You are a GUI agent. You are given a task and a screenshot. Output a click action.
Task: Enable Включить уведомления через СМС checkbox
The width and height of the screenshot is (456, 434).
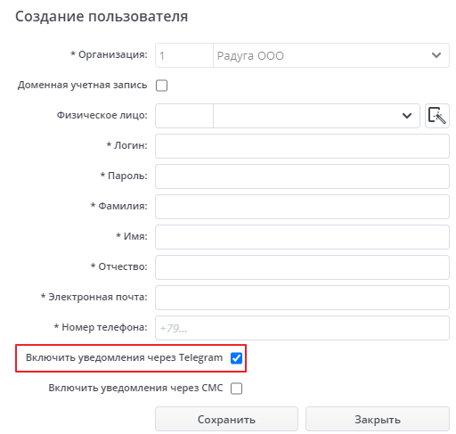236,389
